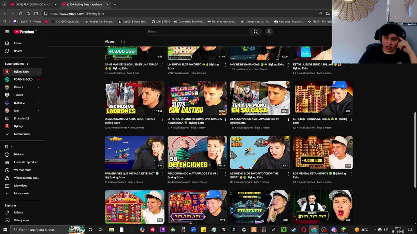Open Task View on the taskbar

click(101, 230)
